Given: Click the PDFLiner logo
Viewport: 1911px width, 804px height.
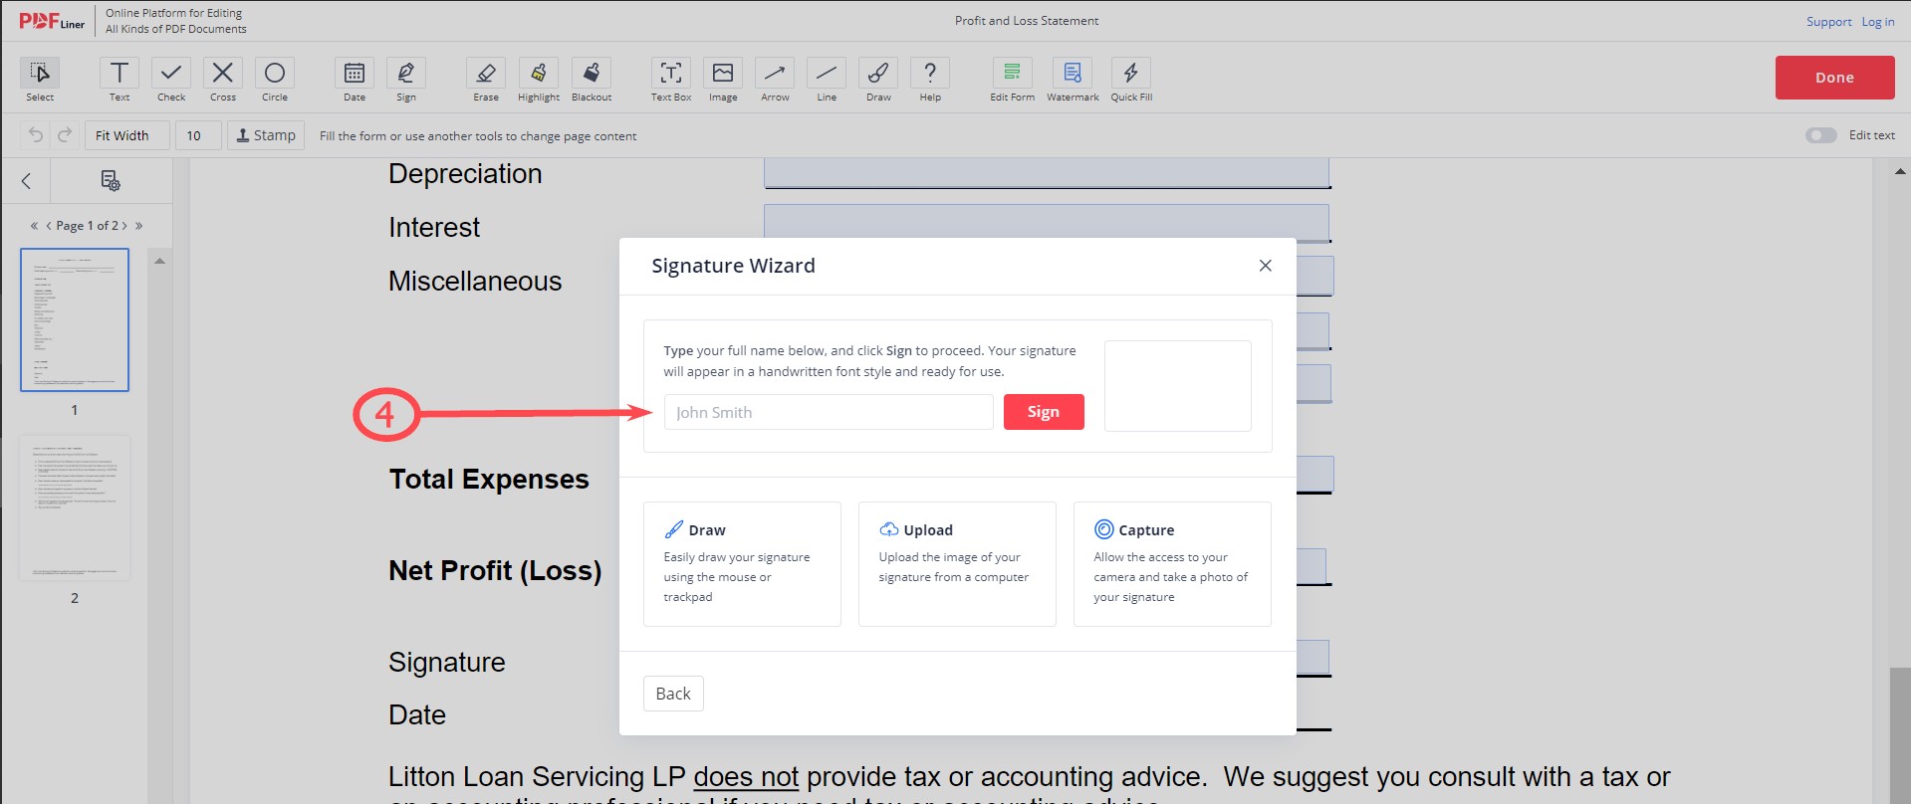Looking at the screenshot, I should coord(52,21).
